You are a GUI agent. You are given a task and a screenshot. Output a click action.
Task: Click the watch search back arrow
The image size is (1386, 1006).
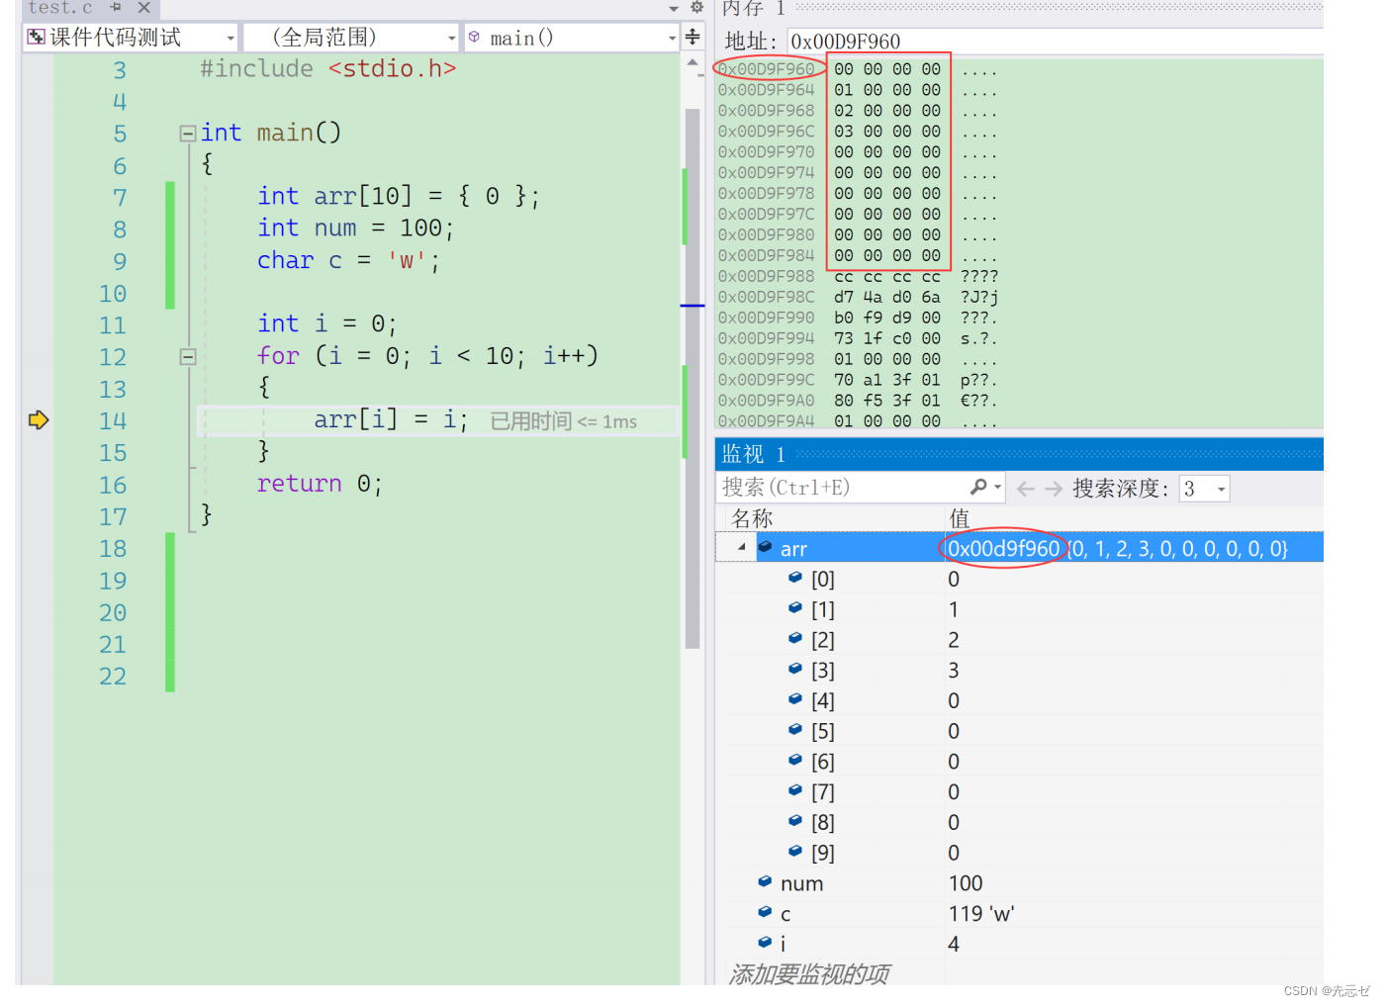[1026, 489]
